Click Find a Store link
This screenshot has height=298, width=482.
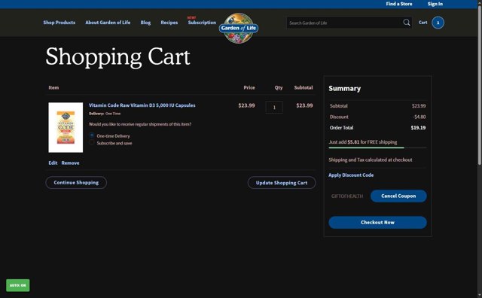(399, 4)
